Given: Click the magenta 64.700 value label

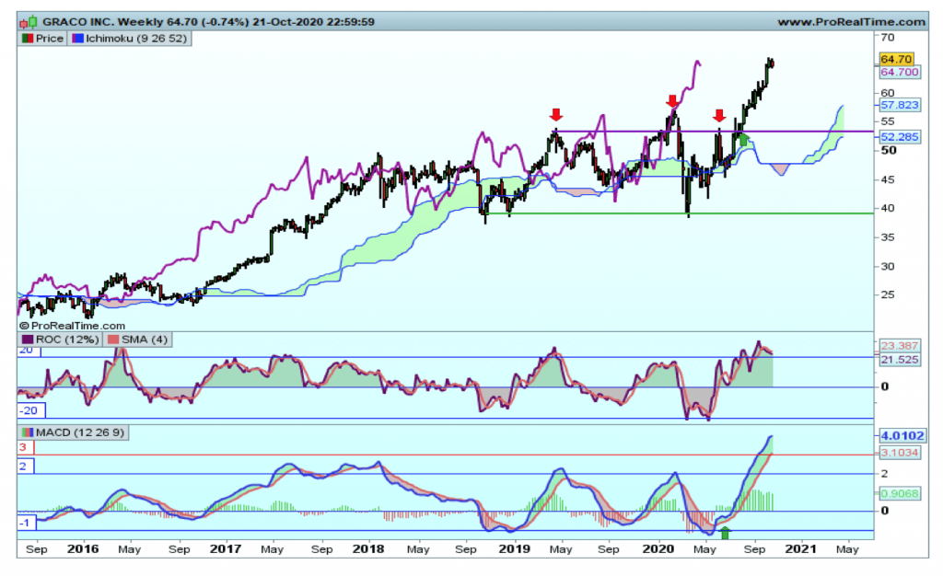Looking at the screenshot, I should (x=900, y=72).
